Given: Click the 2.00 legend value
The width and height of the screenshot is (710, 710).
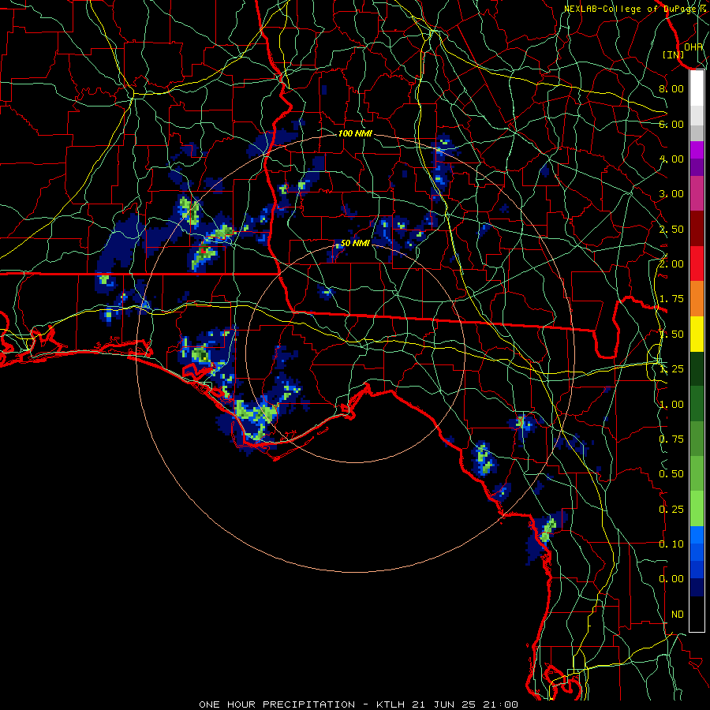Looking at the screenshot, I should (x=671, y=263).
